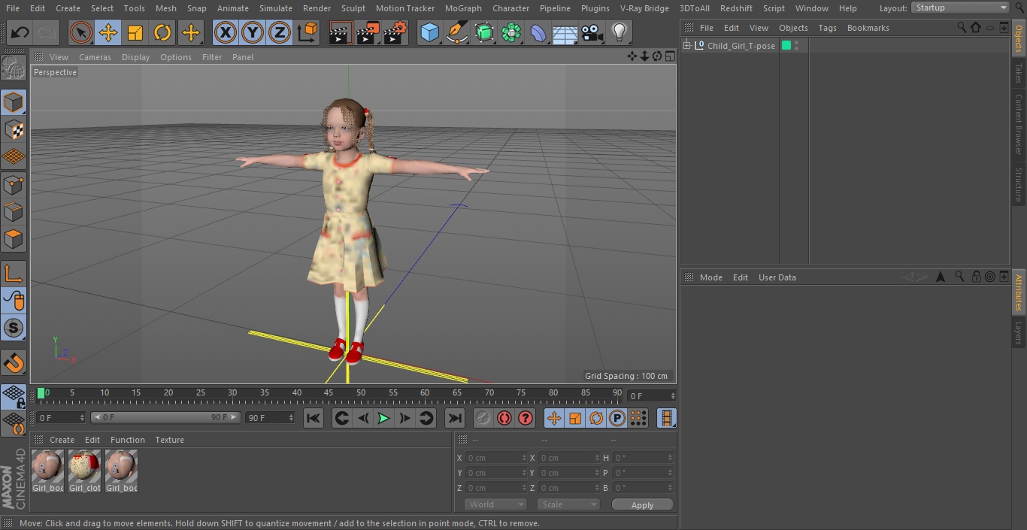This screenshot has height=530, width=1027.
Task: Open the Bend deformer objects icon
Action: coord(538,32)
